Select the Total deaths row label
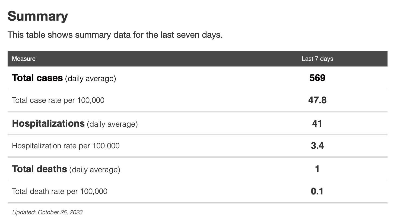Viewport: 400px width, 224px height. [39, 169]
